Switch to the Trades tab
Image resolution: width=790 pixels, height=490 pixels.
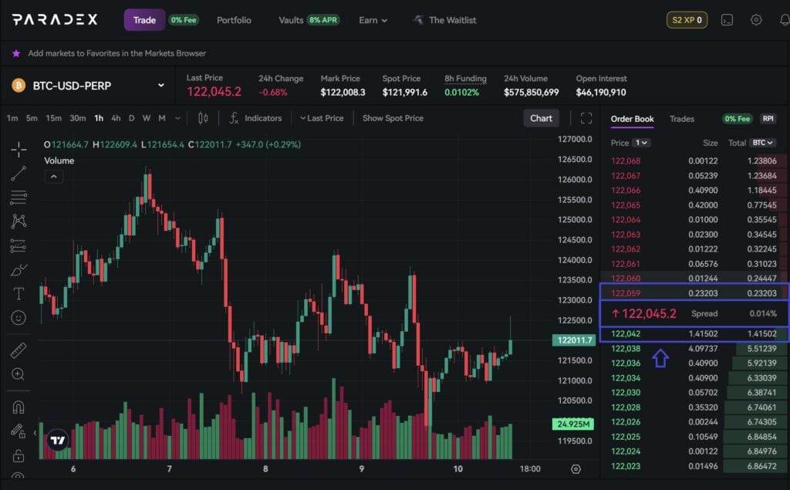pyautogui.click(x=681, y=119)
